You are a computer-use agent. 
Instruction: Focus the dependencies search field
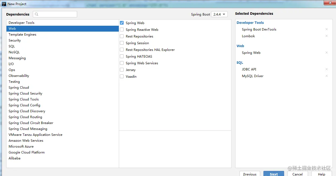55,14
